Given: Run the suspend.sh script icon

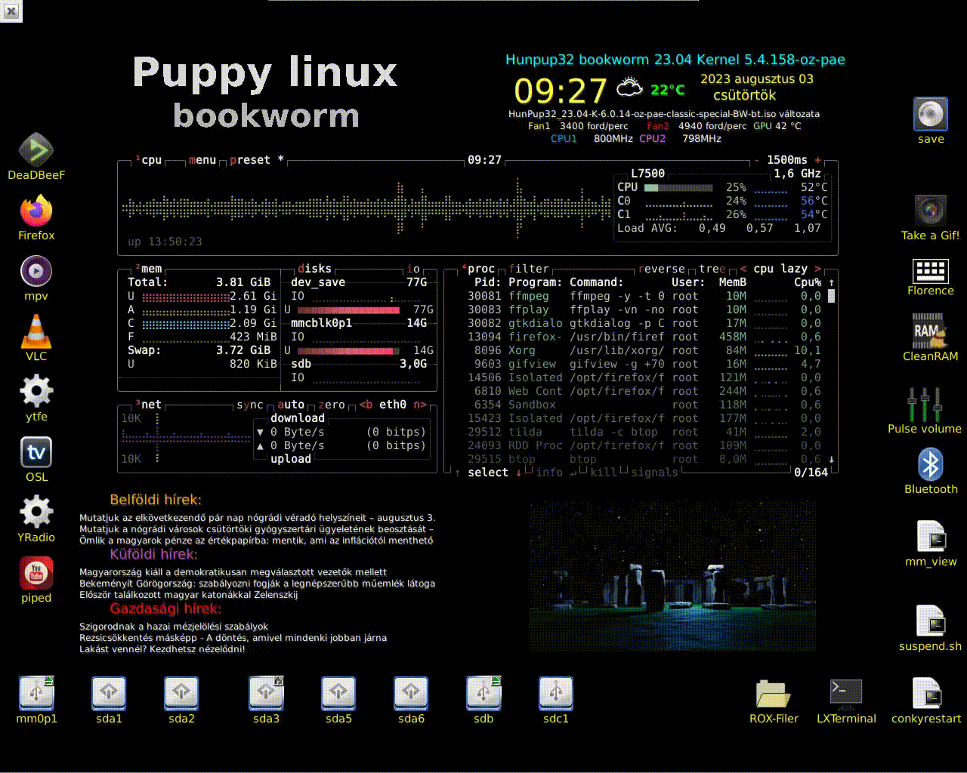Looking at the screenshot, I should [931, 621].
